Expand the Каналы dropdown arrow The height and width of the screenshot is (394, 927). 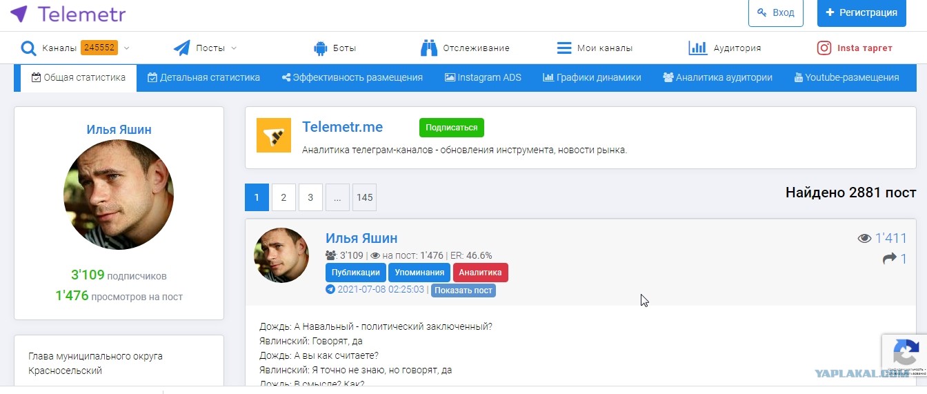pos(126,48)
